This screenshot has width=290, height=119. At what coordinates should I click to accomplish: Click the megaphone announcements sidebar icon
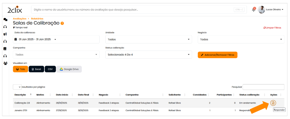coord(5,34)
